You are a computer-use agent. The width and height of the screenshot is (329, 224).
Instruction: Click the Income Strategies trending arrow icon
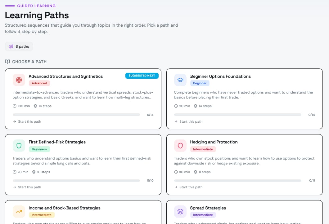(19, 212)
